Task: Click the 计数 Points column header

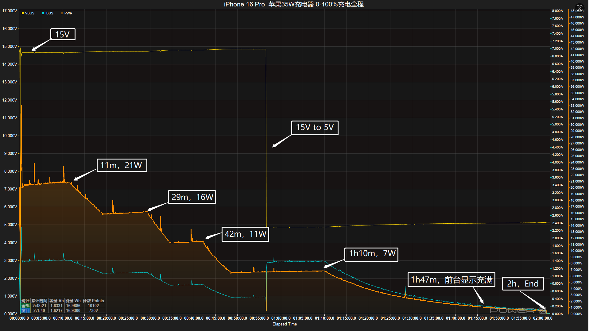Action: (x=93, y=301)
